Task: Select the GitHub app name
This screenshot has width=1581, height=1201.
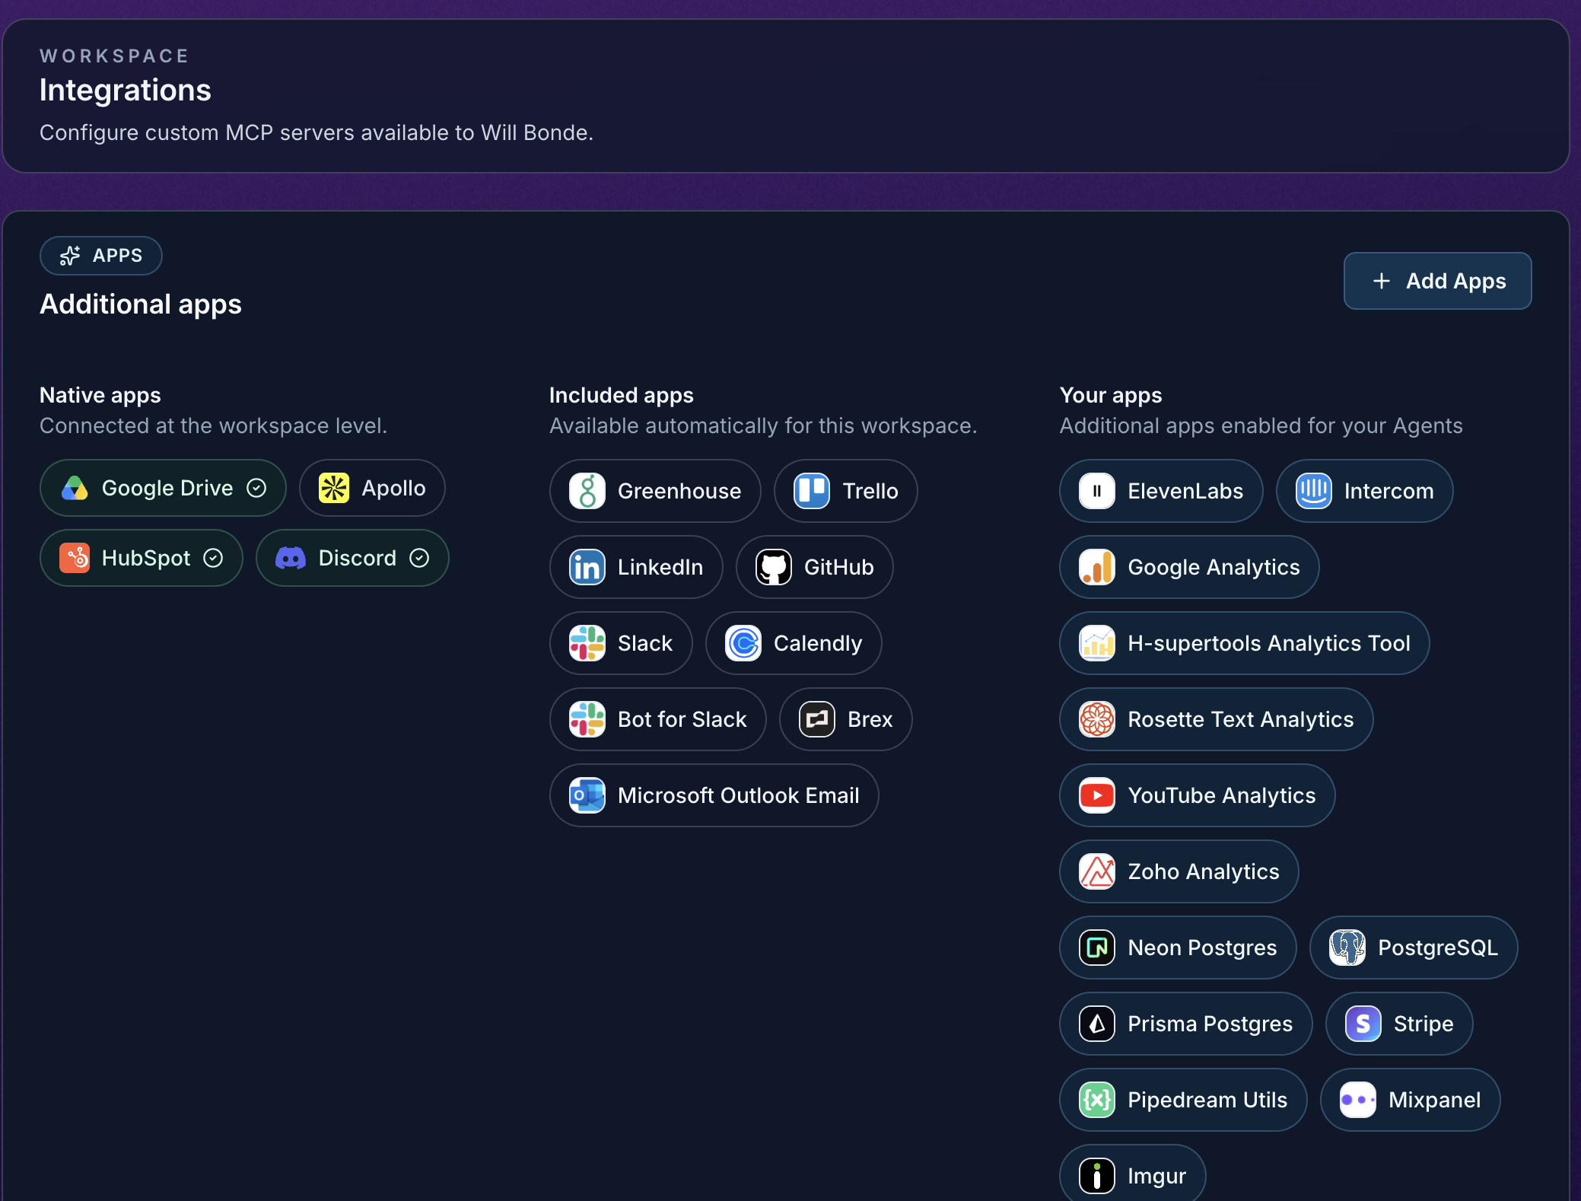Action: tap(839, 567)
